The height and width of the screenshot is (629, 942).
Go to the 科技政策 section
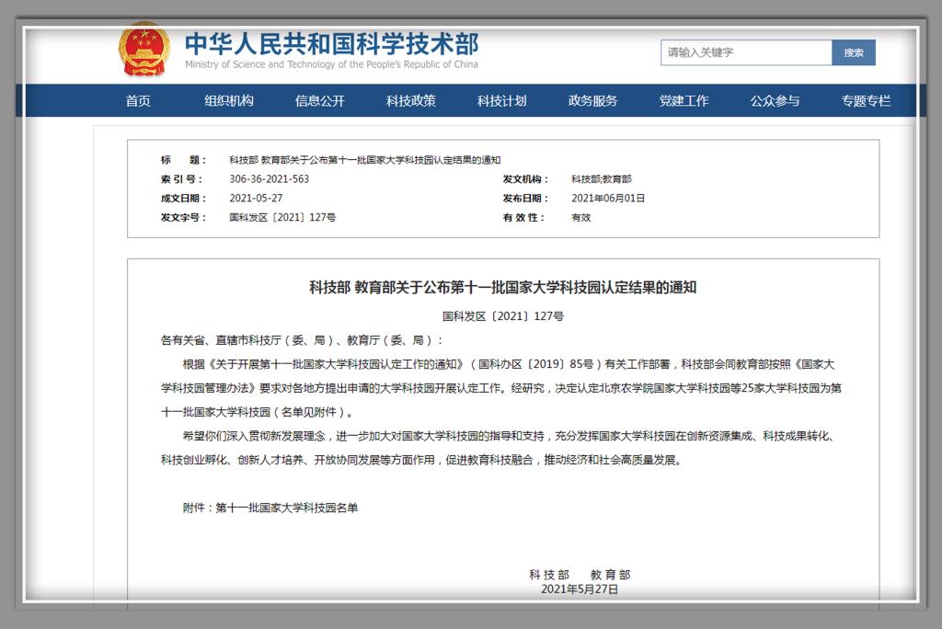tap(410, 101)
